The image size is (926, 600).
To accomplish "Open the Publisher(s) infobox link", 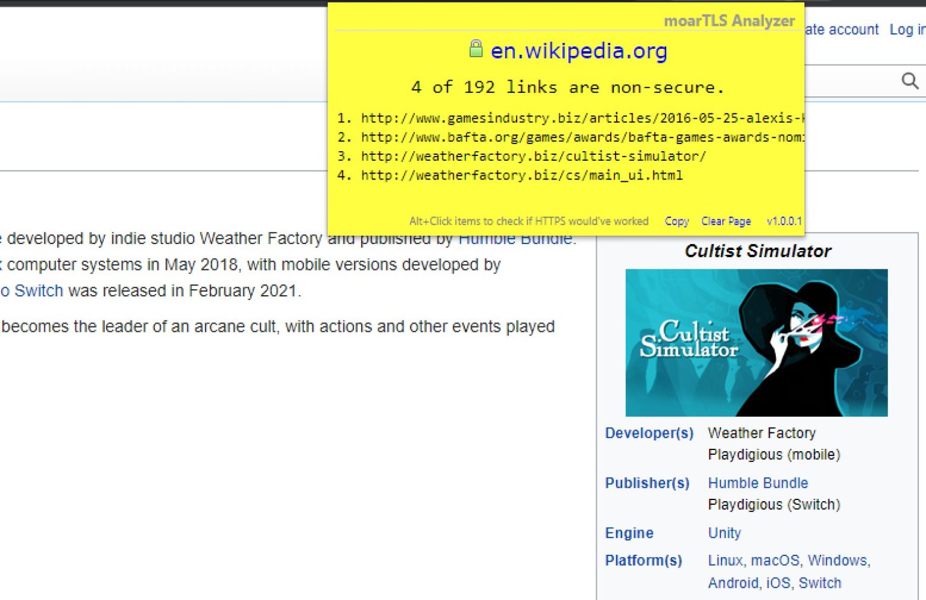I will click(647, 483).
